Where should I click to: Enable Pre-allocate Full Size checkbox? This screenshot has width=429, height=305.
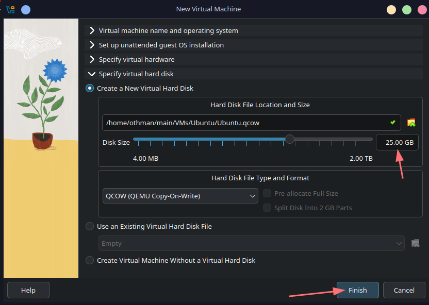[x=267, y=194]
